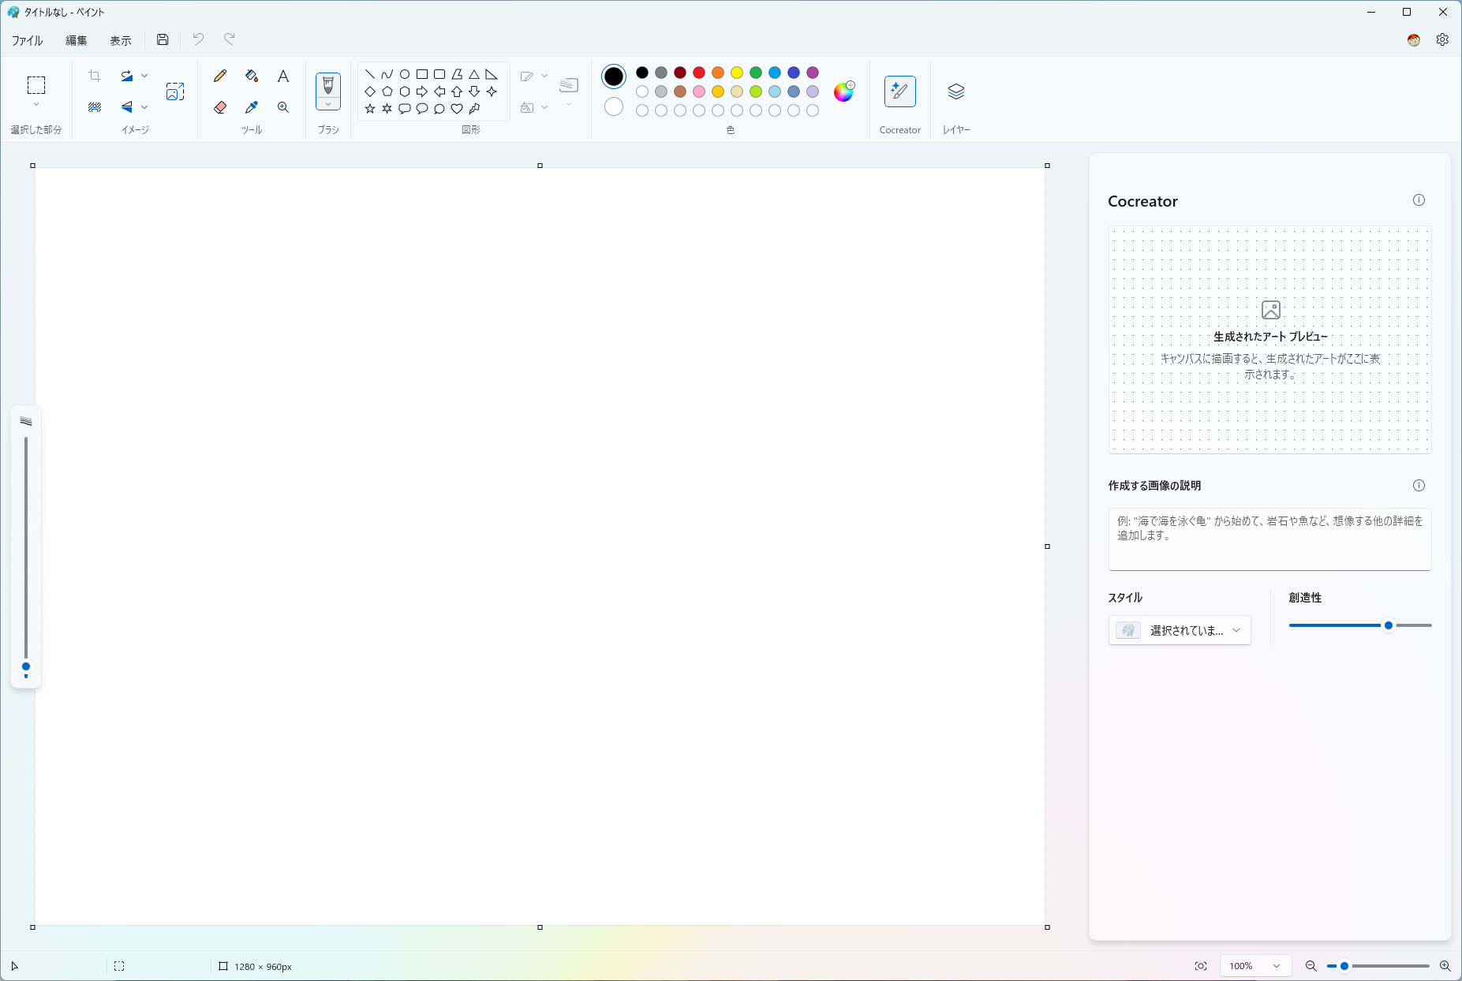Image resolution: width=1462 pixels, height=981 pixels.
Task: Select the Magnifier tool
Action: click(282, 107)
